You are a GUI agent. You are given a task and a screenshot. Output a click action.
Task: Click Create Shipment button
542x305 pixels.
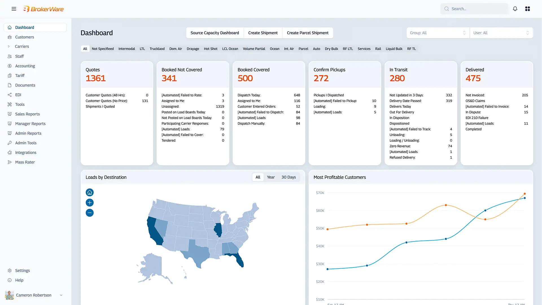(263, 33)
